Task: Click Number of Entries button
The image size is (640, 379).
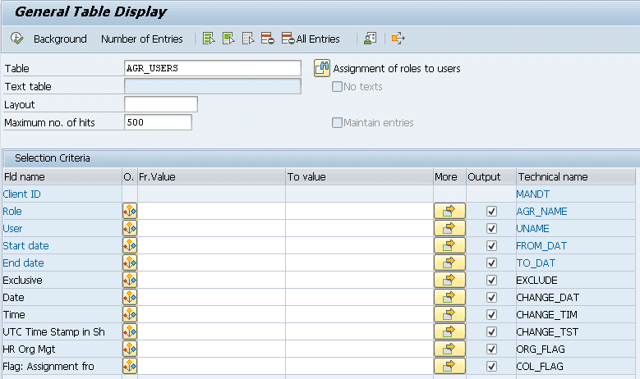Action: [142, 39]
